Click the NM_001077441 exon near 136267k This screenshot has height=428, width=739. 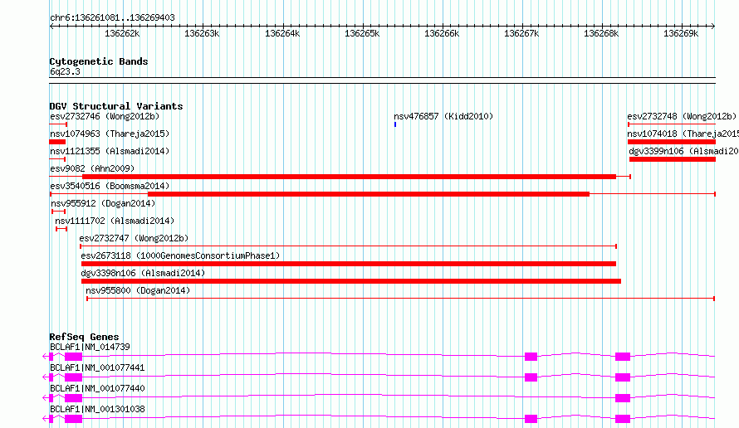click(531, 377)
